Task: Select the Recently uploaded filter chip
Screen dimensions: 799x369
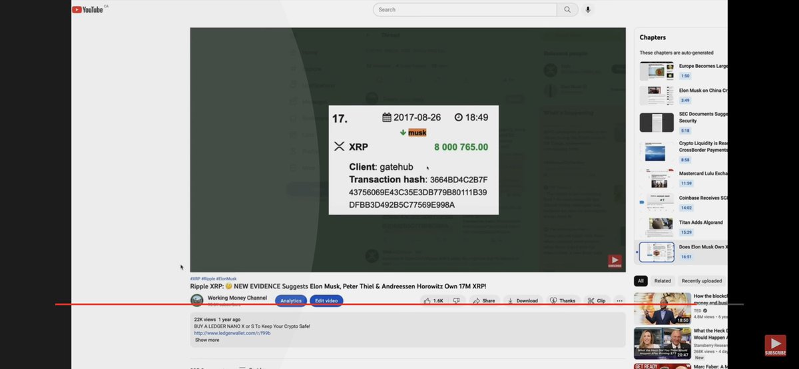Action: [x=701, y=281]
